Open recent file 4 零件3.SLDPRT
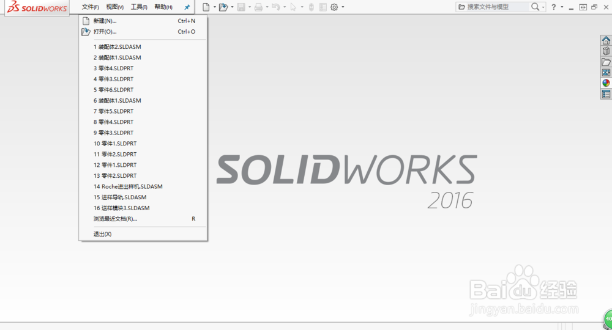The width and height of the screenshot is (612, 330). point(143,79)
